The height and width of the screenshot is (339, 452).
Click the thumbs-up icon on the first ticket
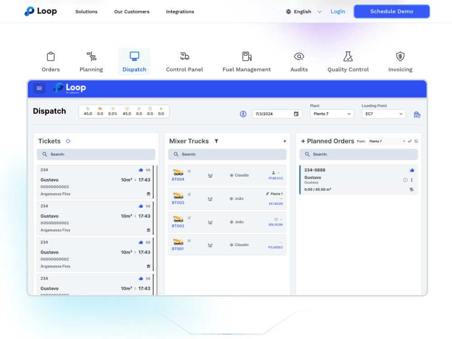coord(141,170)
